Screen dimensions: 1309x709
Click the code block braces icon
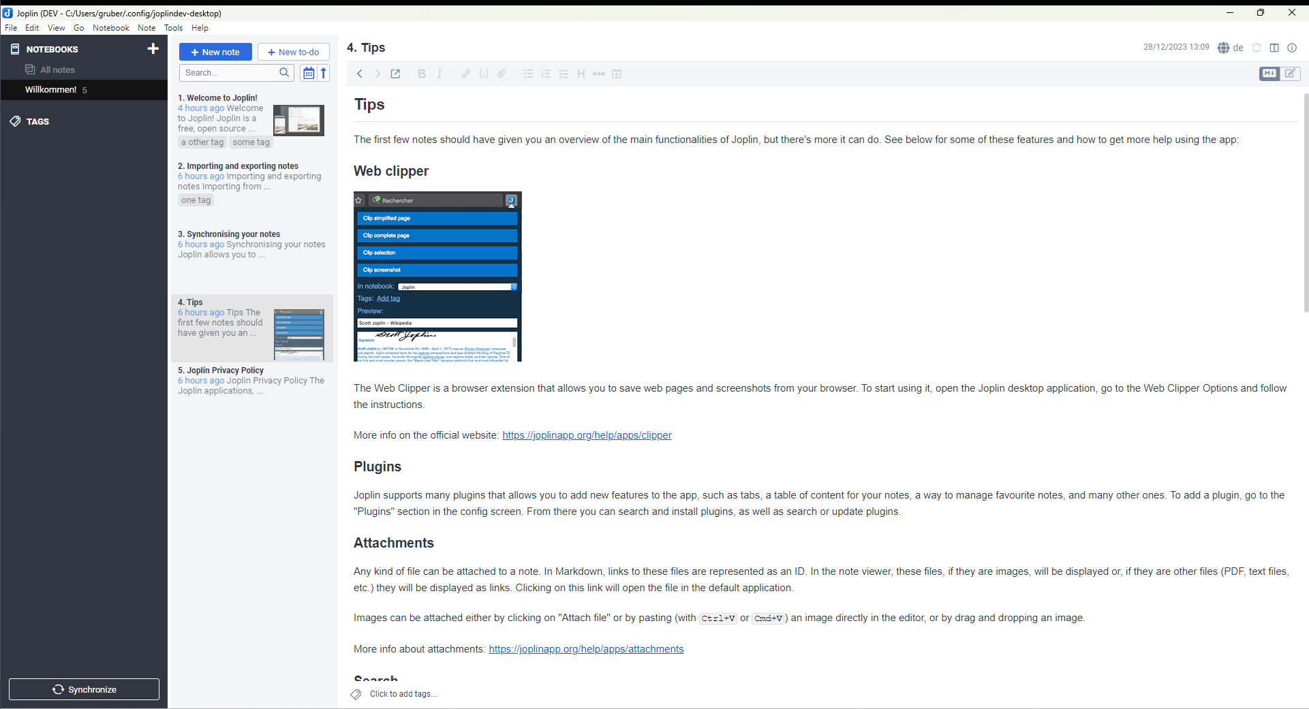[484, 74]
